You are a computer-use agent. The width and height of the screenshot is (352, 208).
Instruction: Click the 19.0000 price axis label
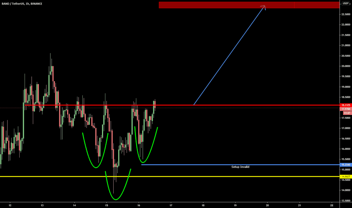[346, 87]
